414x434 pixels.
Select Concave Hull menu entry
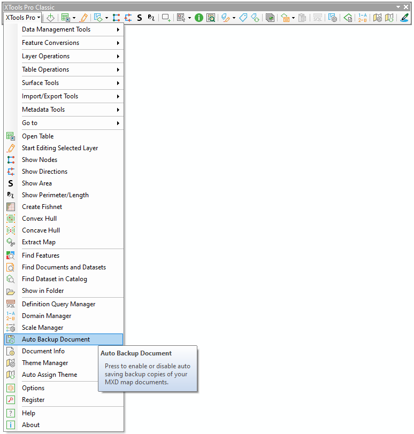tap(64, 230)
